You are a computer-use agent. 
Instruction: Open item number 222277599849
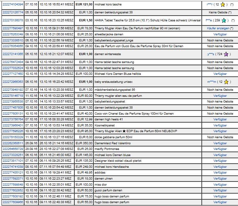(13, 185)
